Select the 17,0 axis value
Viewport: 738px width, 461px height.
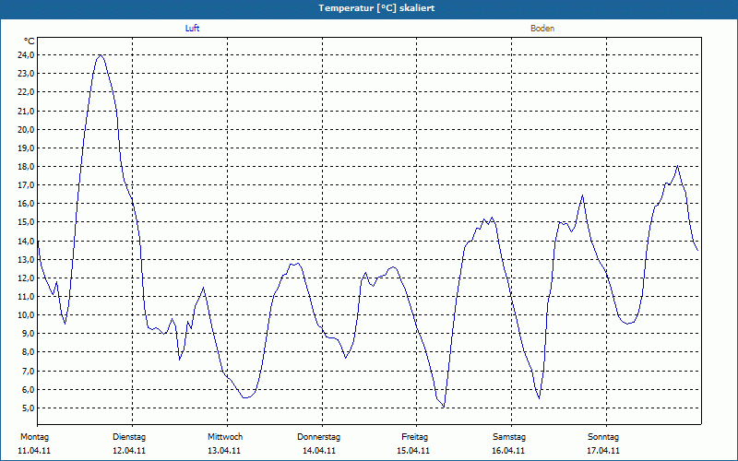click(x=26, y=185)
